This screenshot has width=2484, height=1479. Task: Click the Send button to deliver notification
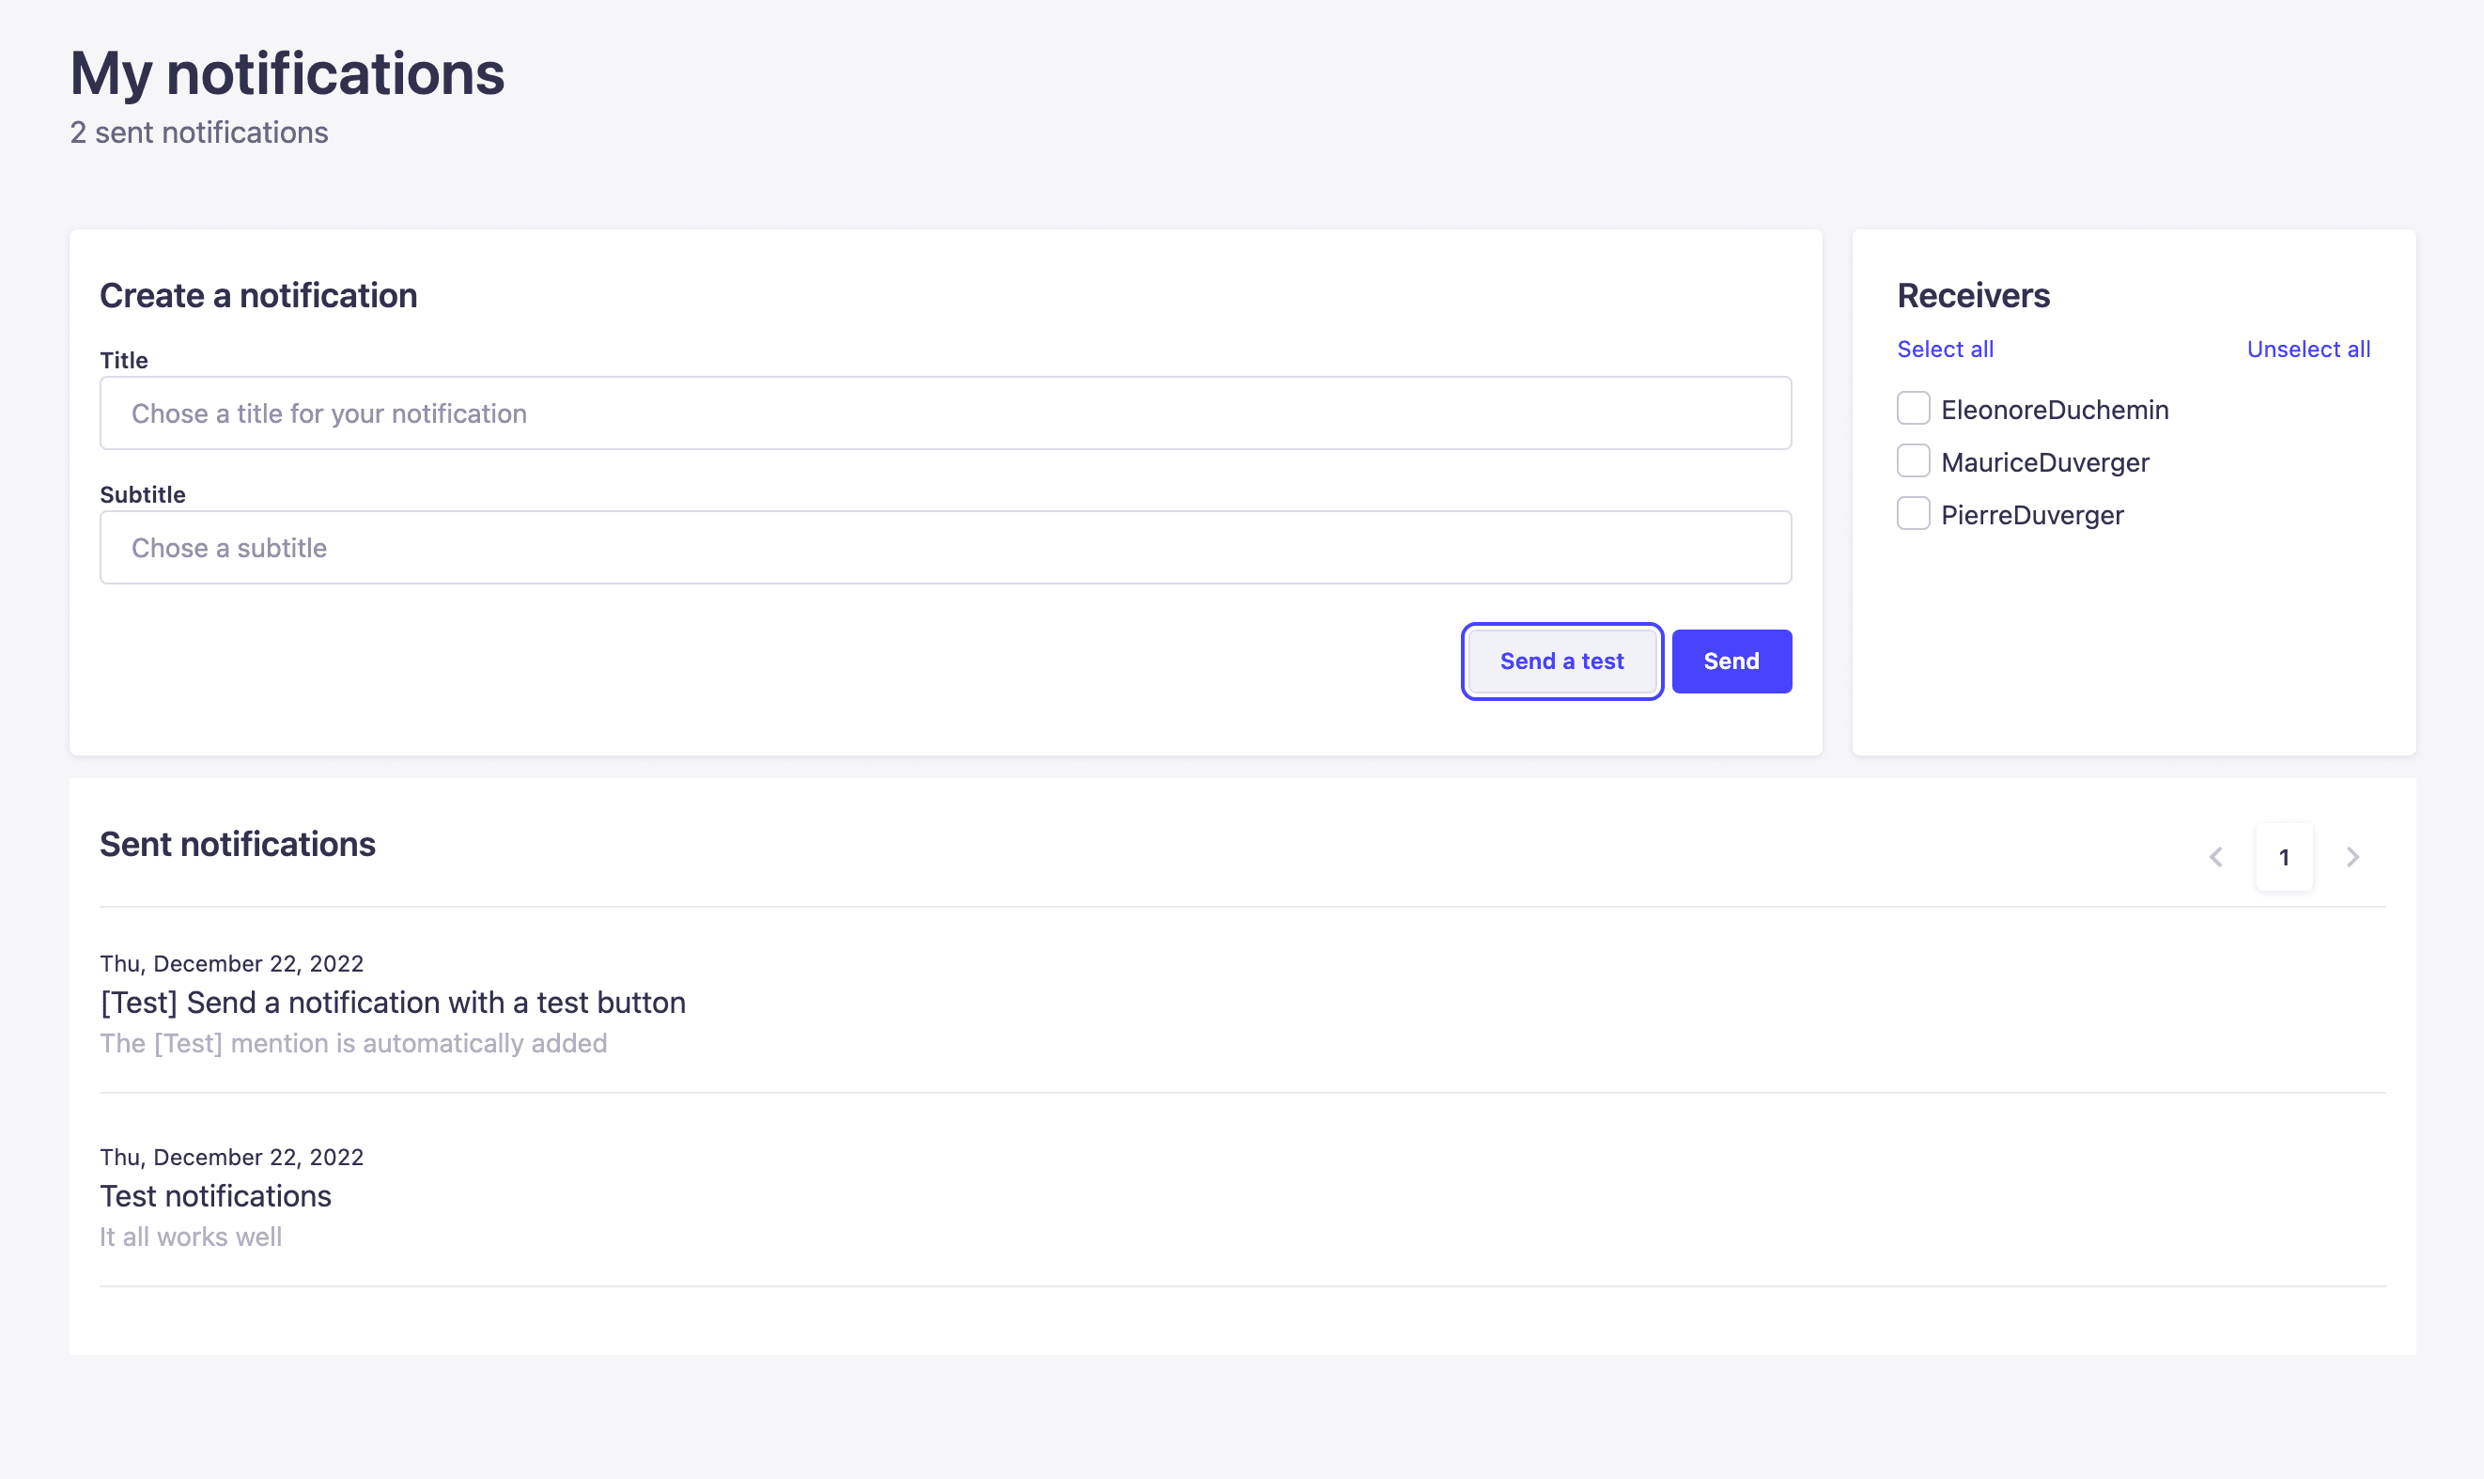pyautogui.click(x=1732, y=661)
